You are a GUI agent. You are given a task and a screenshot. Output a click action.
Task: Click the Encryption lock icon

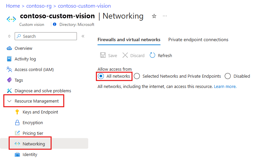coord(17,123)
